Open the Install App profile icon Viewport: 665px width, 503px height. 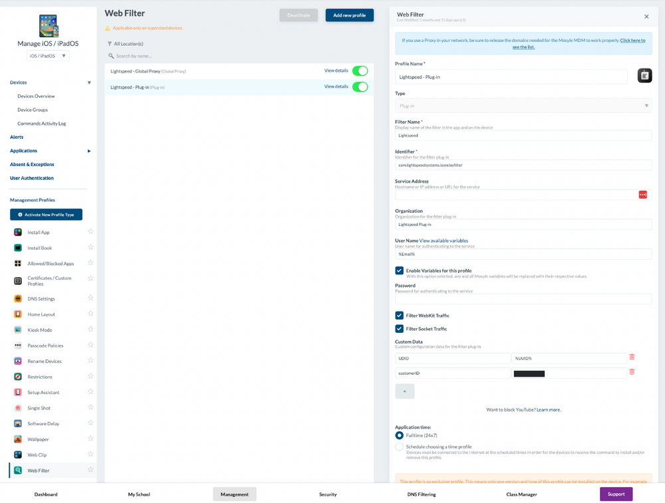click(x=18, y=232)
